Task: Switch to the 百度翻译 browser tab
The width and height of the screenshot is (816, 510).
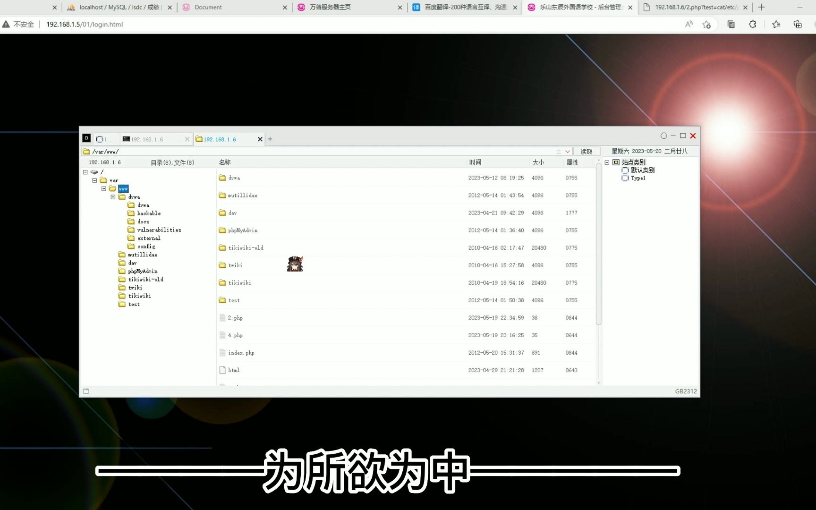Action: [x=465, y=7]
